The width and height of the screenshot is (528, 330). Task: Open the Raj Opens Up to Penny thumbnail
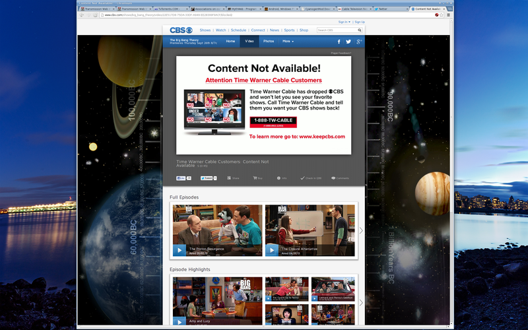coord(286,289)
